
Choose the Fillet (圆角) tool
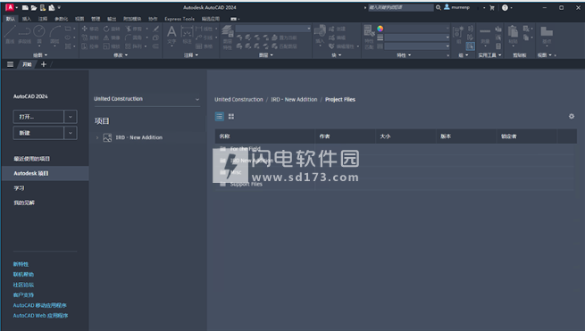pos(134,37)
